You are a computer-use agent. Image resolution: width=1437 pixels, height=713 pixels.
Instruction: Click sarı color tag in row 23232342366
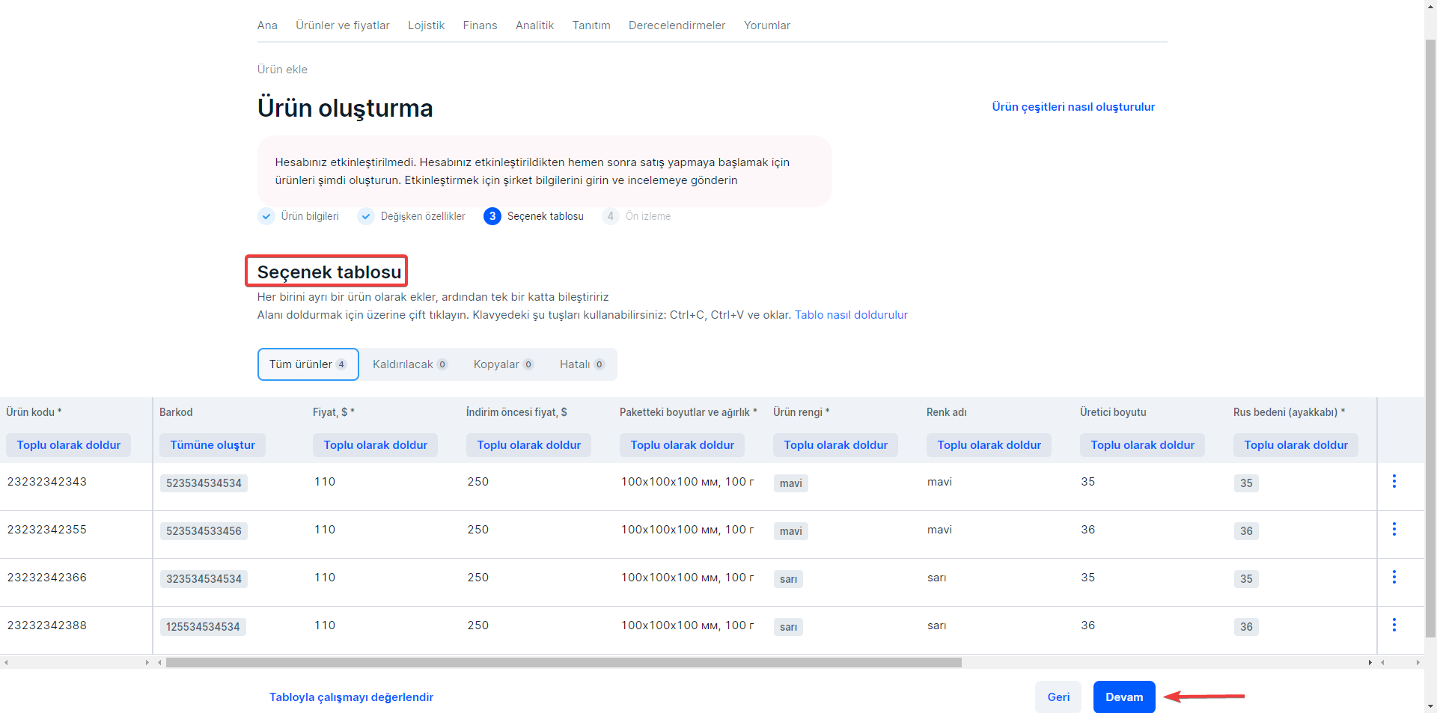point(788,579)
